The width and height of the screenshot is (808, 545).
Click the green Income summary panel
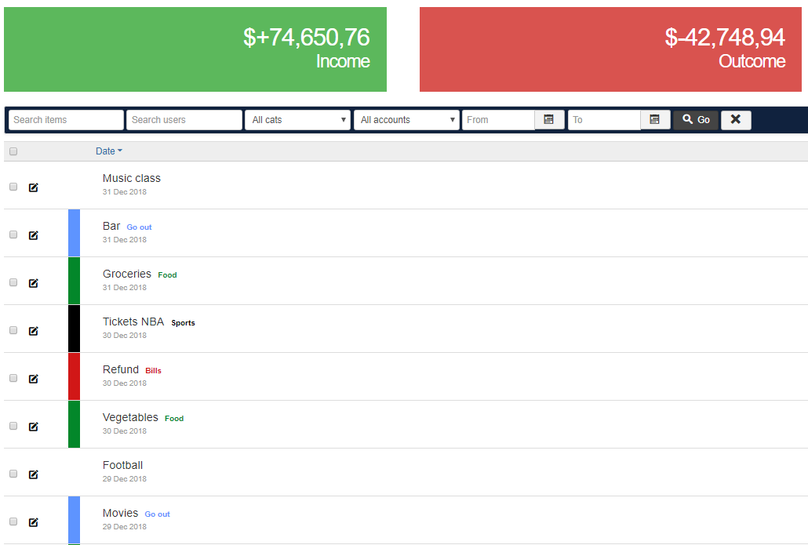pyautogui.click(x=195, y=49)
